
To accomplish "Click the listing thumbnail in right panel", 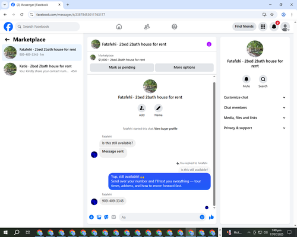I will pos(255,49).
